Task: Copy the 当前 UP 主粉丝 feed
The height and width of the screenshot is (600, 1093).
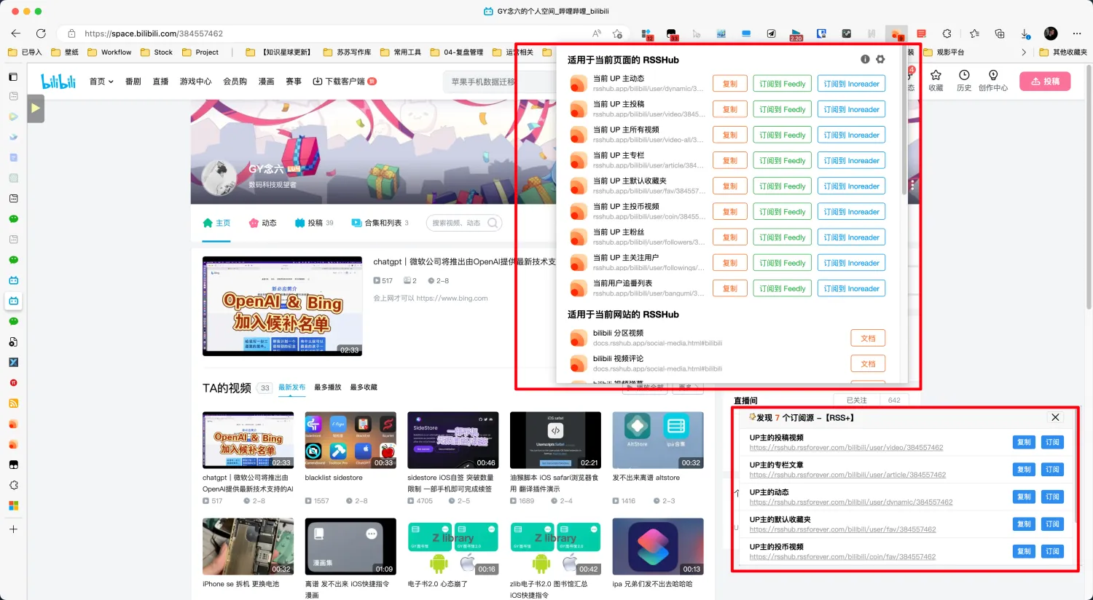Action: (730, 237)
